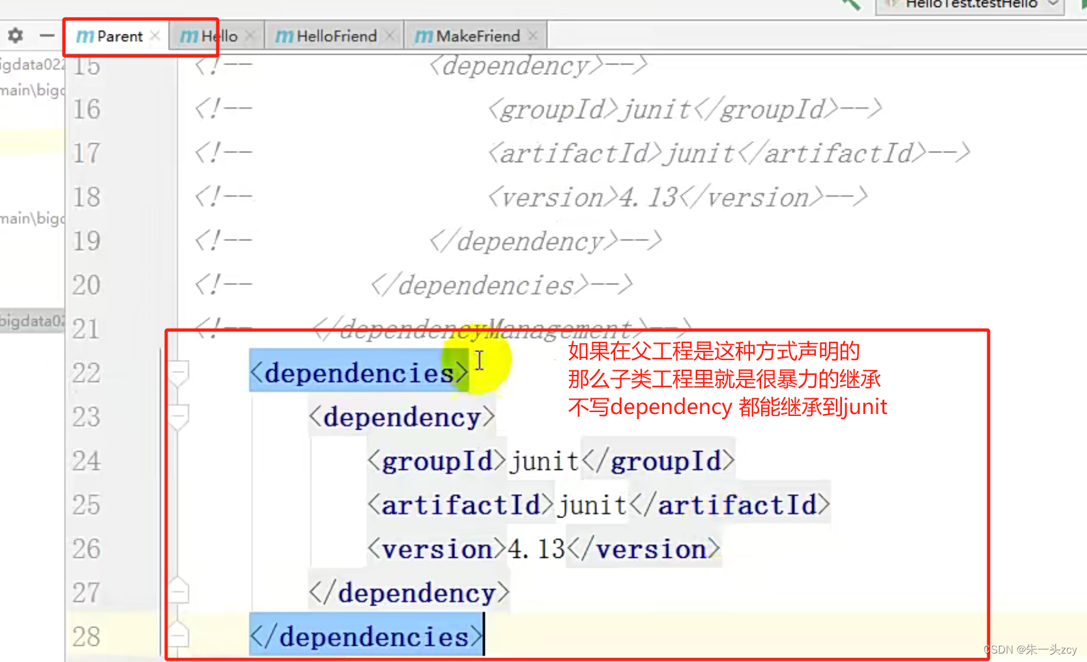Click line number 20 in the gutter
The image size is (1087, 662).
pos(87,285)
